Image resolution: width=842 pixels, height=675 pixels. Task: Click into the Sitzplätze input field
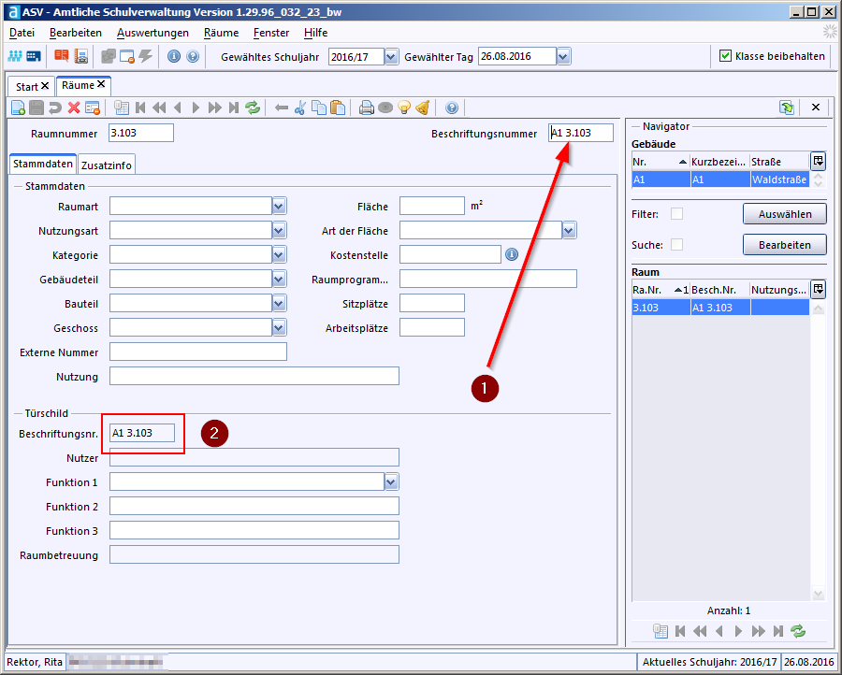point(431,303)
